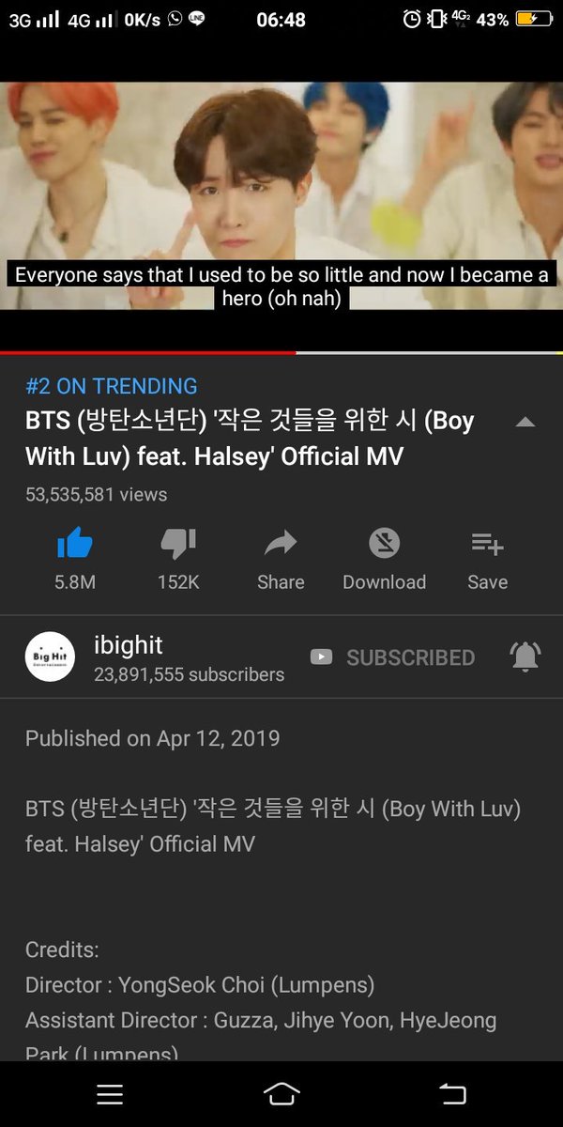
Task: Tap the Android home navigation button
Action: (x=281, y=1093)
